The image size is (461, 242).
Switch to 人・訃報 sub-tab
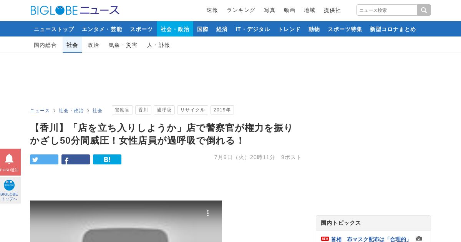pos(159,45)
